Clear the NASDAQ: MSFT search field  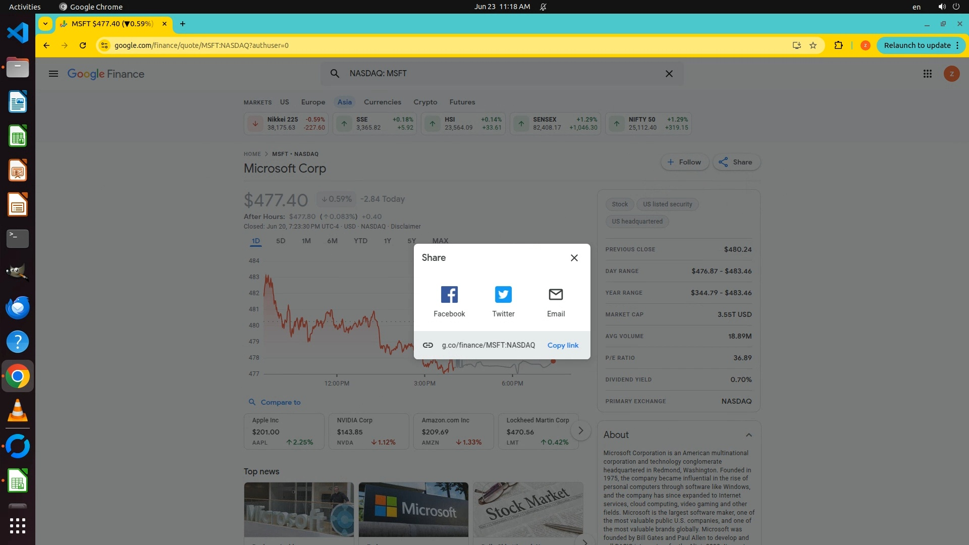pyautogui.click(x=669, y=74)
